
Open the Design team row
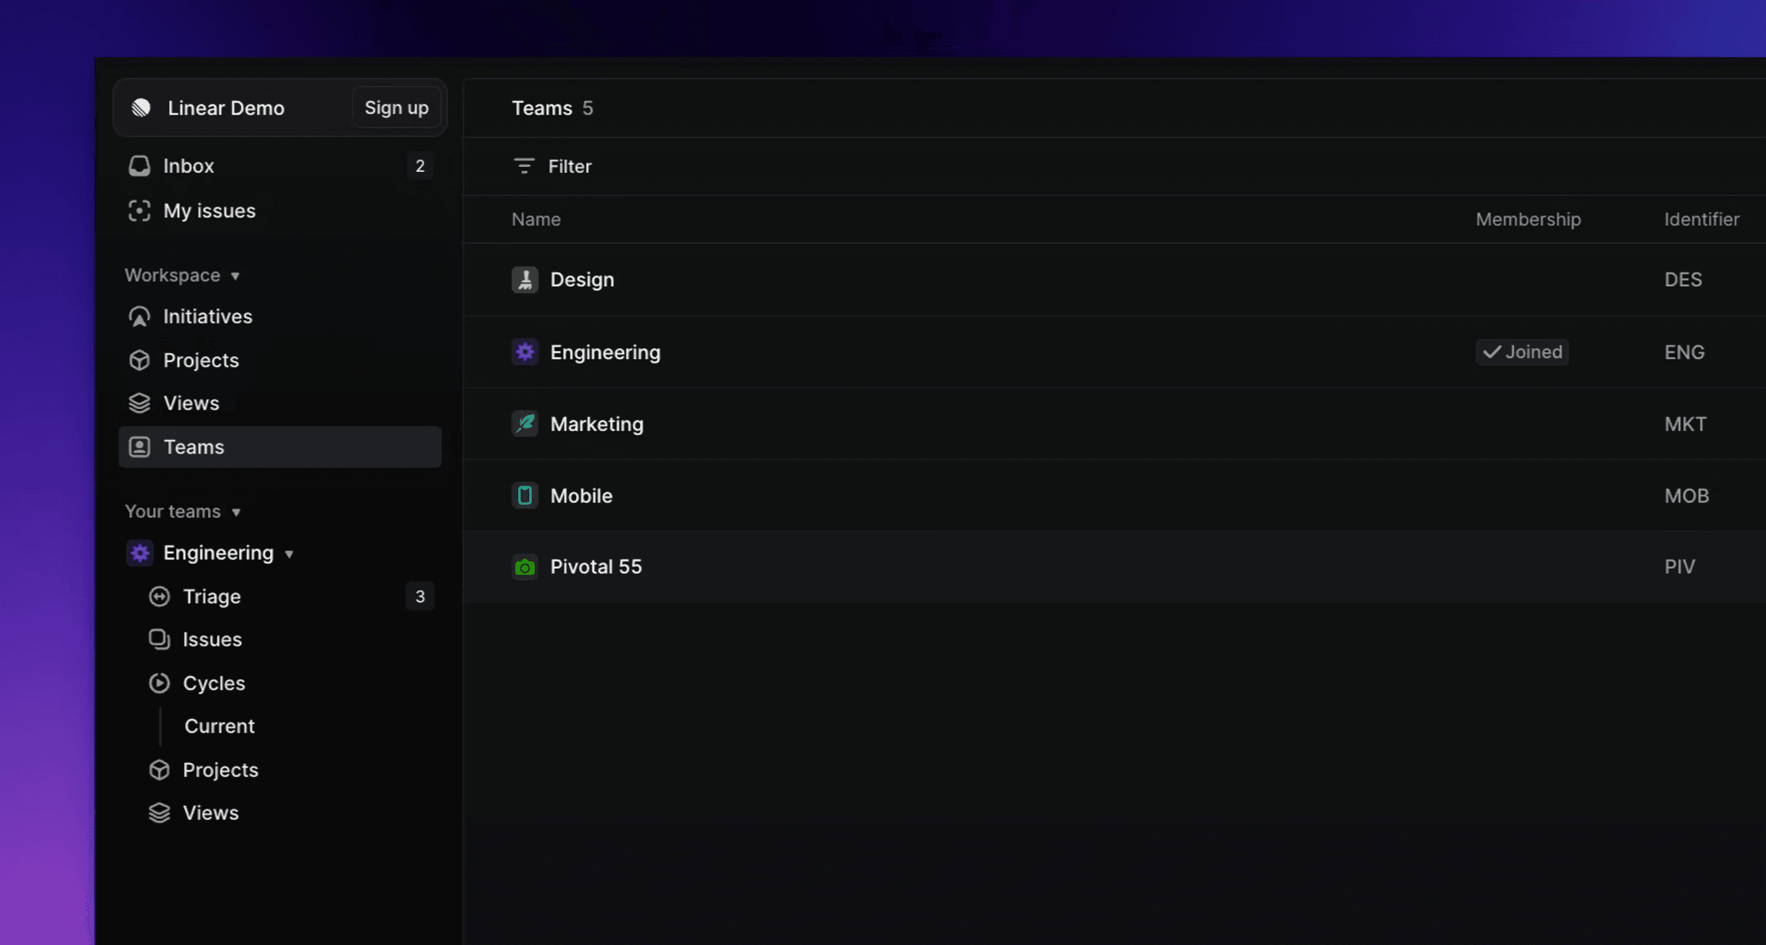click(1114, 279)
